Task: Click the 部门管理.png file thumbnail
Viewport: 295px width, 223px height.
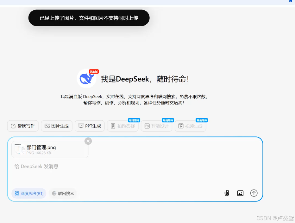Action: (20, 149)
